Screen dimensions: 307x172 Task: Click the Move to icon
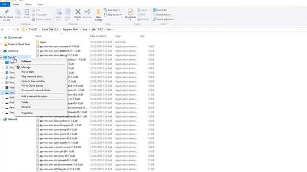[59, 12]
